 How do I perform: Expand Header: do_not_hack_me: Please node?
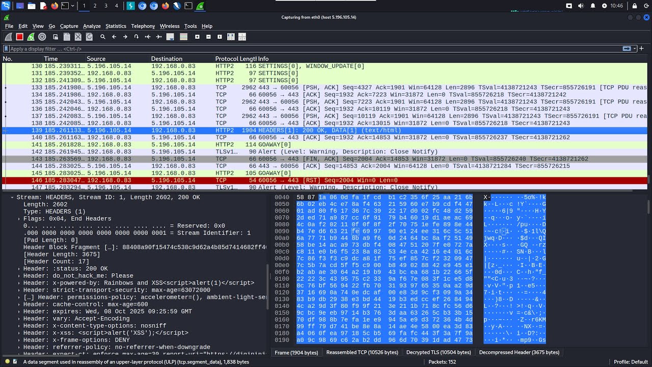(19, 276)
